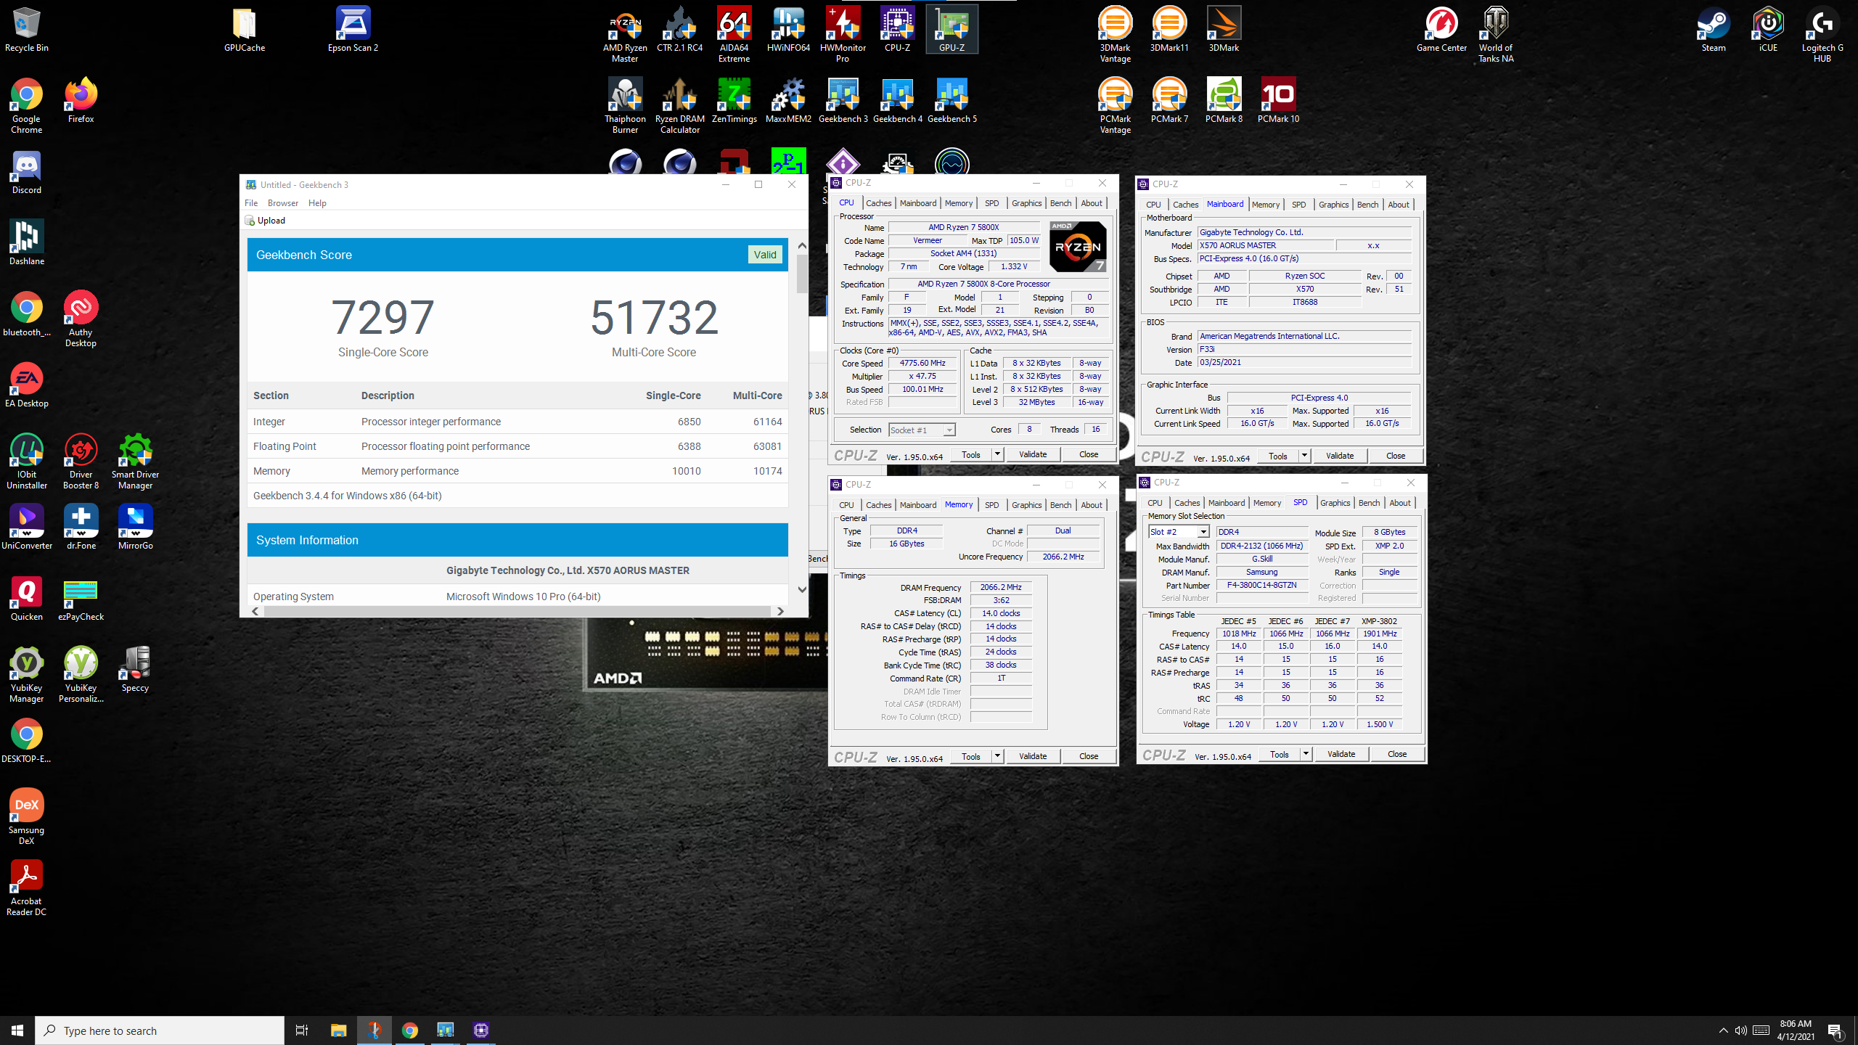This screenshot has width=1858, height=1045.
Task: Launch MaxxMEM2 shortcut
Action: 788,102
